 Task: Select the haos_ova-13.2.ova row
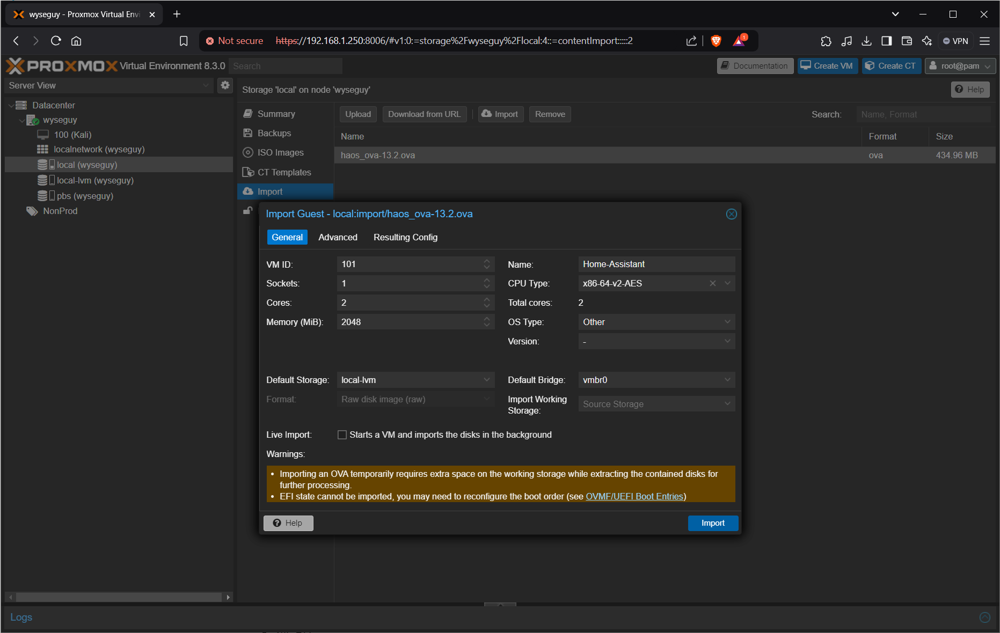tap(665, 155)
